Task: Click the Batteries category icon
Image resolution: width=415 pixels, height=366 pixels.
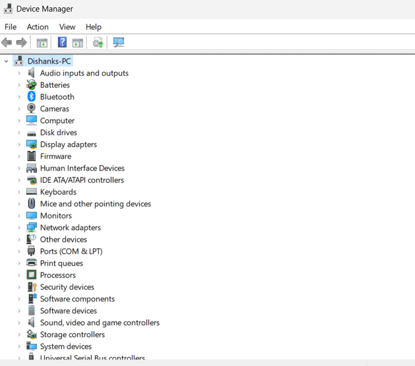Action: pyautogui.click(x=31, y=85)
